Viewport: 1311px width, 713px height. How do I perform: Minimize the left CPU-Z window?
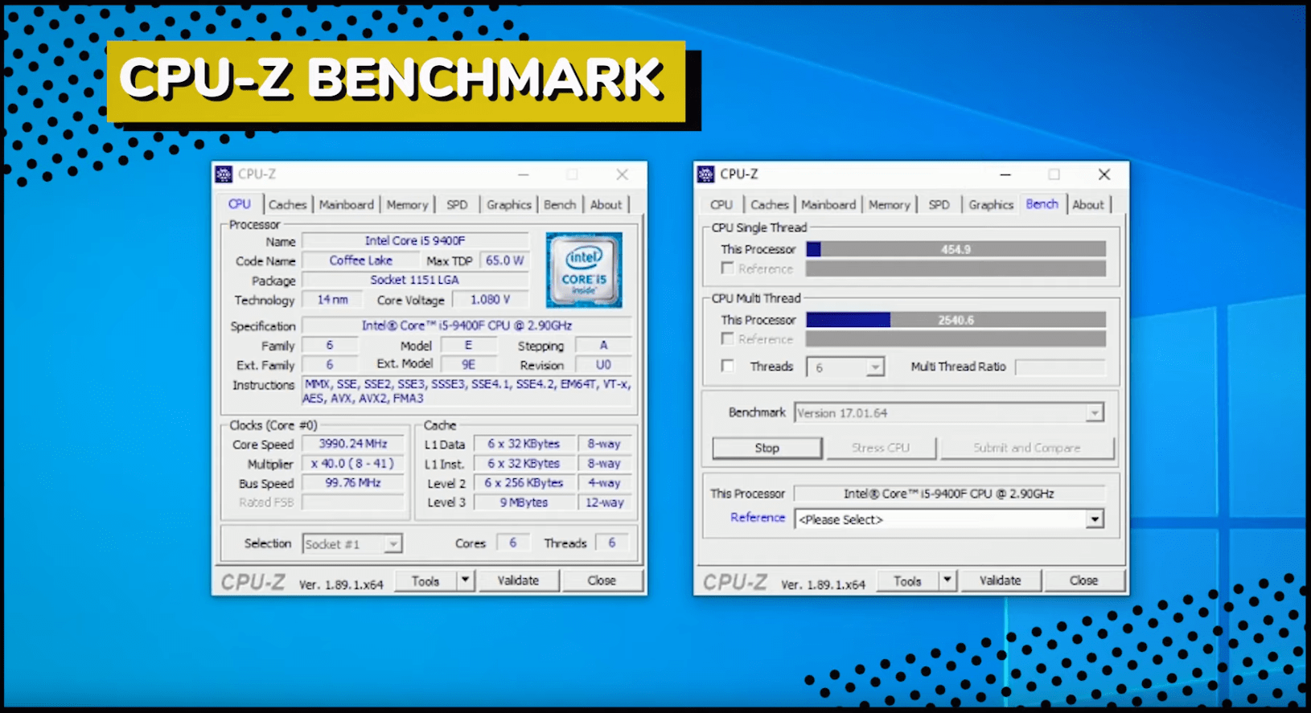pos(523,174)
